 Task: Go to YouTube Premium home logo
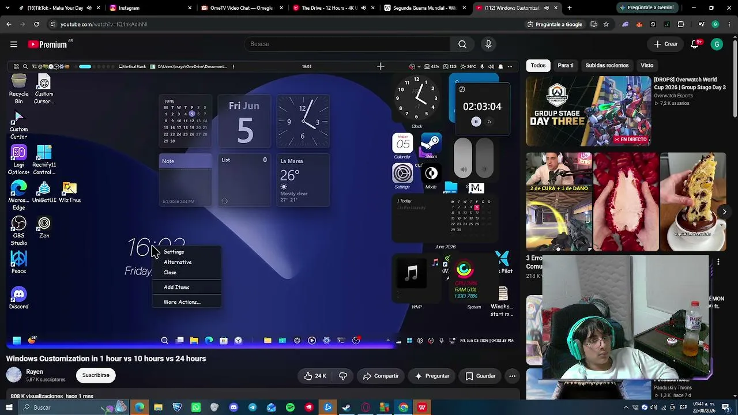[47, 44]
